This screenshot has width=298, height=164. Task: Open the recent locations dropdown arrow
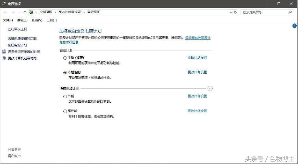pos(19,12)
